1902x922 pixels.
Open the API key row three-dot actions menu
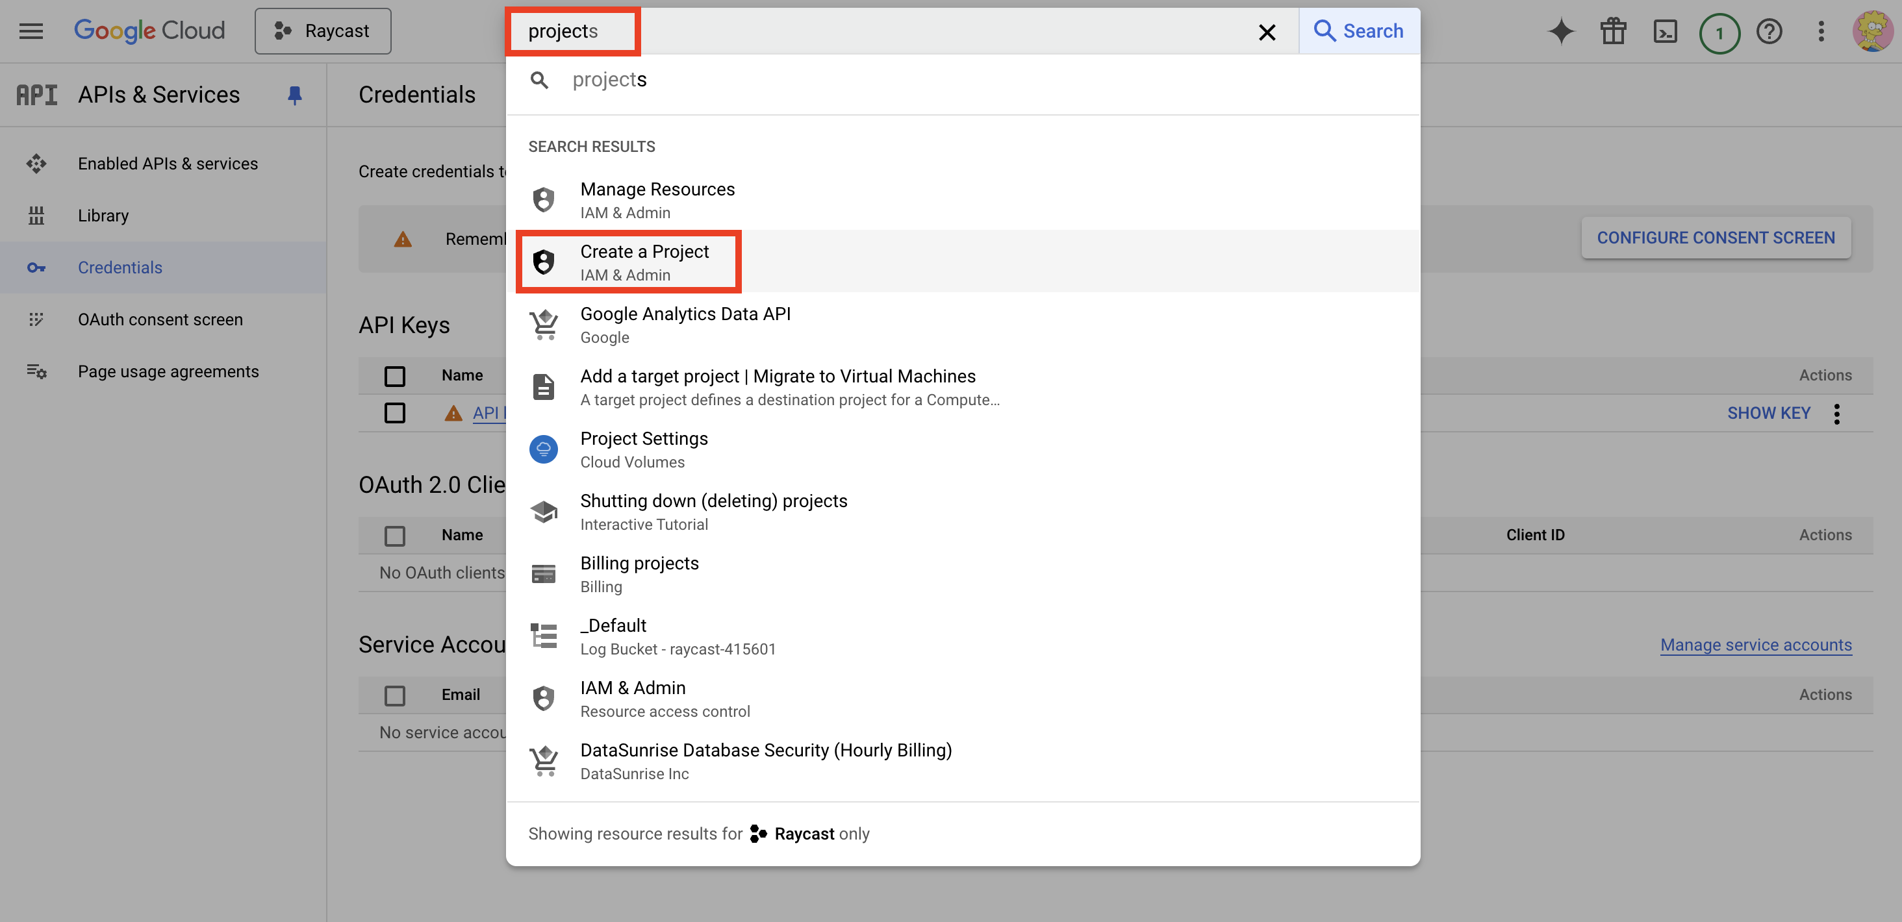tap(1837, 414)
